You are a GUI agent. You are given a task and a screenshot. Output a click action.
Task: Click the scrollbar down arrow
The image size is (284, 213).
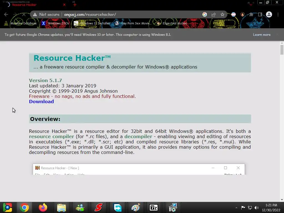coord(282,200)
